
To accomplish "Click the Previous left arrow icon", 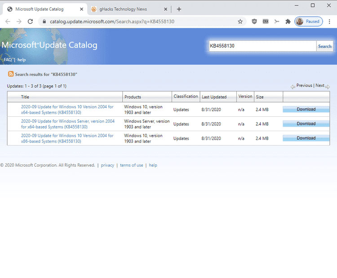I will [x=293, y=87].
